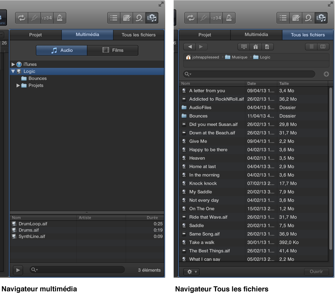Select Drums.aif in the results list
The height and width of the screenshot is (295, 335).
87,230
